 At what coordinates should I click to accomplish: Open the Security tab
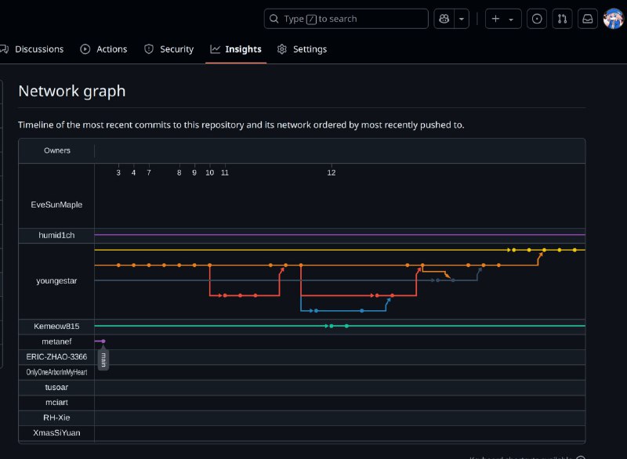click(x=169, y=49)
